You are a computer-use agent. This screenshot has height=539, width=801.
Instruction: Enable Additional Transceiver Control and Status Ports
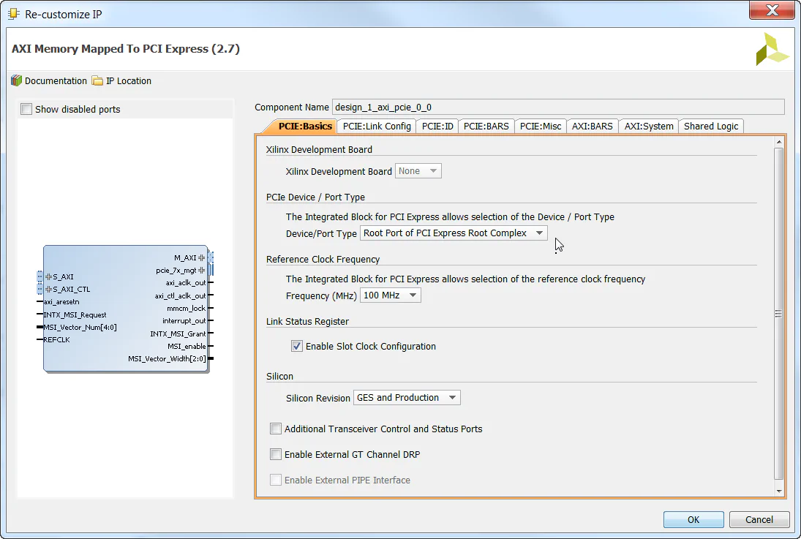click(275, 429)
